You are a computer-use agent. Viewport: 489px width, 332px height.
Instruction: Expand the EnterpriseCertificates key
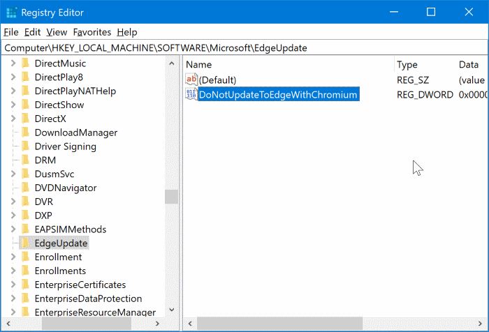click(x=13, y=285)
